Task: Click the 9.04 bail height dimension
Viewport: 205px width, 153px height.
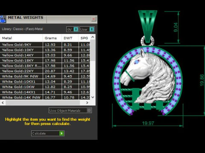Action: [x=176, y=27]
